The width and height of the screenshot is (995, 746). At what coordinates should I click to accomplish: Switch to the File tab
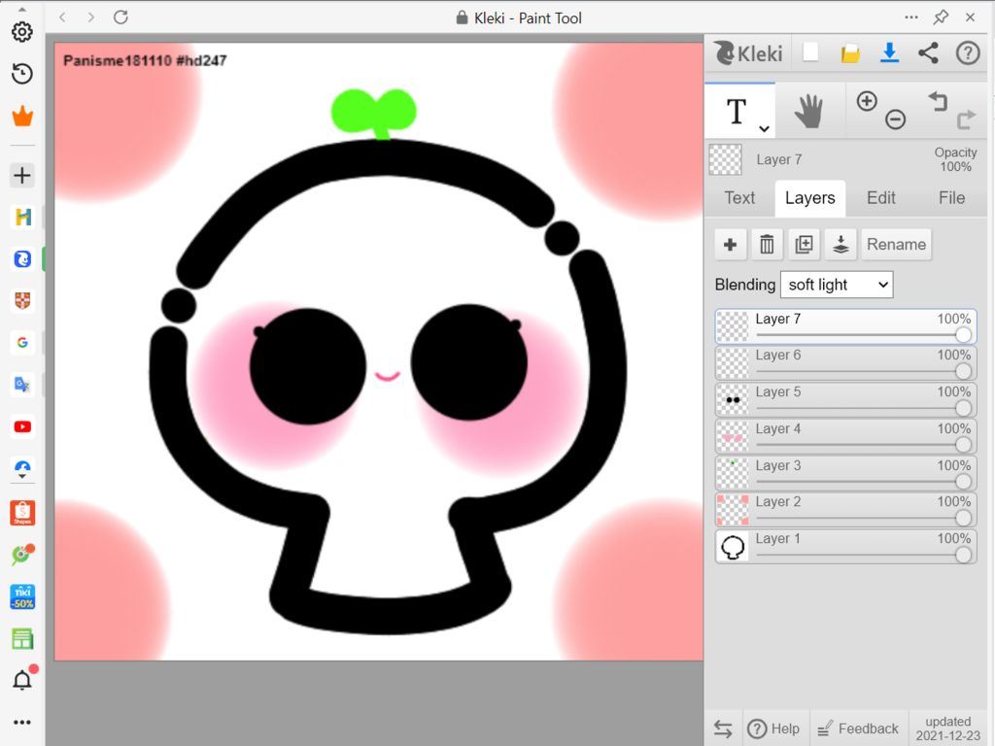coord(951,198)
